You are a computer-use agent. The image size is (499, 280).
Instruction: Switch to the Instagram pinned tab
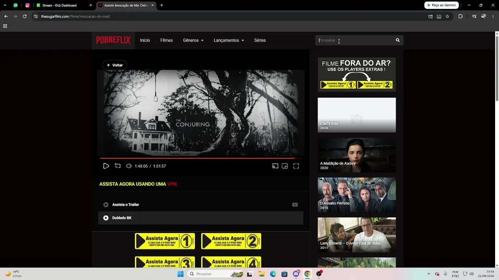click(x=27, y=5)
